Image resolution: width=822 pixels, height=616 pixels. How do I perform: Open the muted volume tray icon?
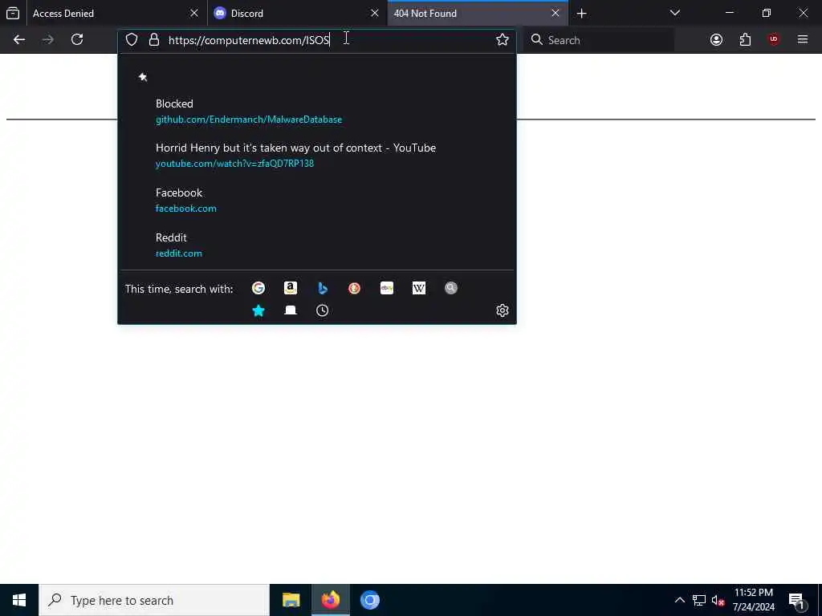718,600
